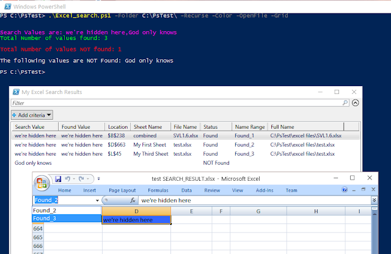Select Found_3 in Name Box list
This screenshot has width=391, height=254.
click(x=67, y=219)
